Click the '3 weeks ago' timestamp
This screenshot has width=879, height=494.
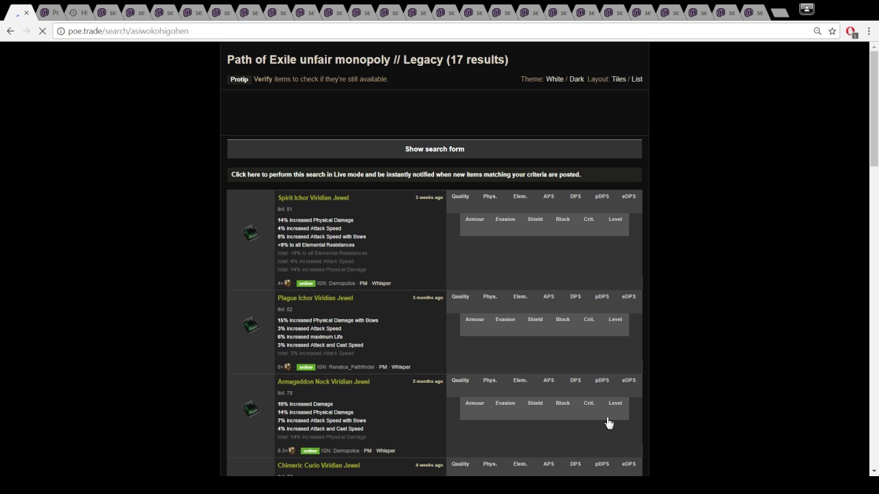point(429,198)
